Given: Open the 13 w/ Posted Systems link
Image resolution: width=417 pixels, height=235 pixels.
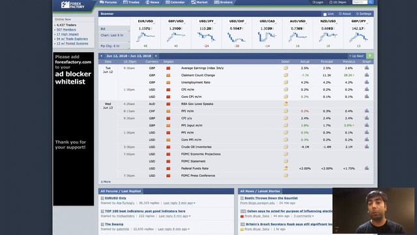Looking at the screenshot, I should (72, 43).
